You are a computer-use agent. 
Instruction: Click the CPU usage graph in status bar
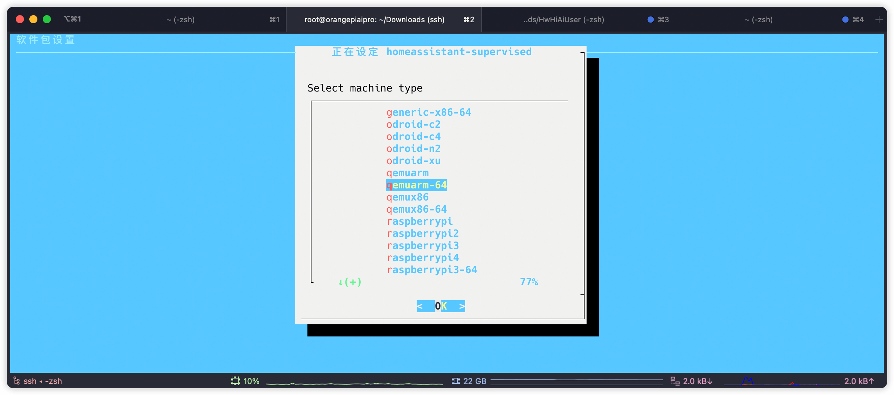[x=354, y=383]
